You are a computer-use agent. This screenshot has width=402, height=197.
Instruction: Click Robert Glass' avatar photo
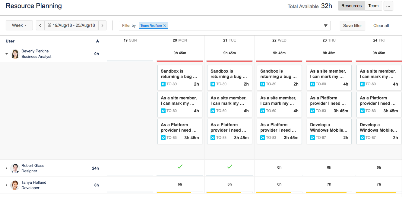[15, 167]
